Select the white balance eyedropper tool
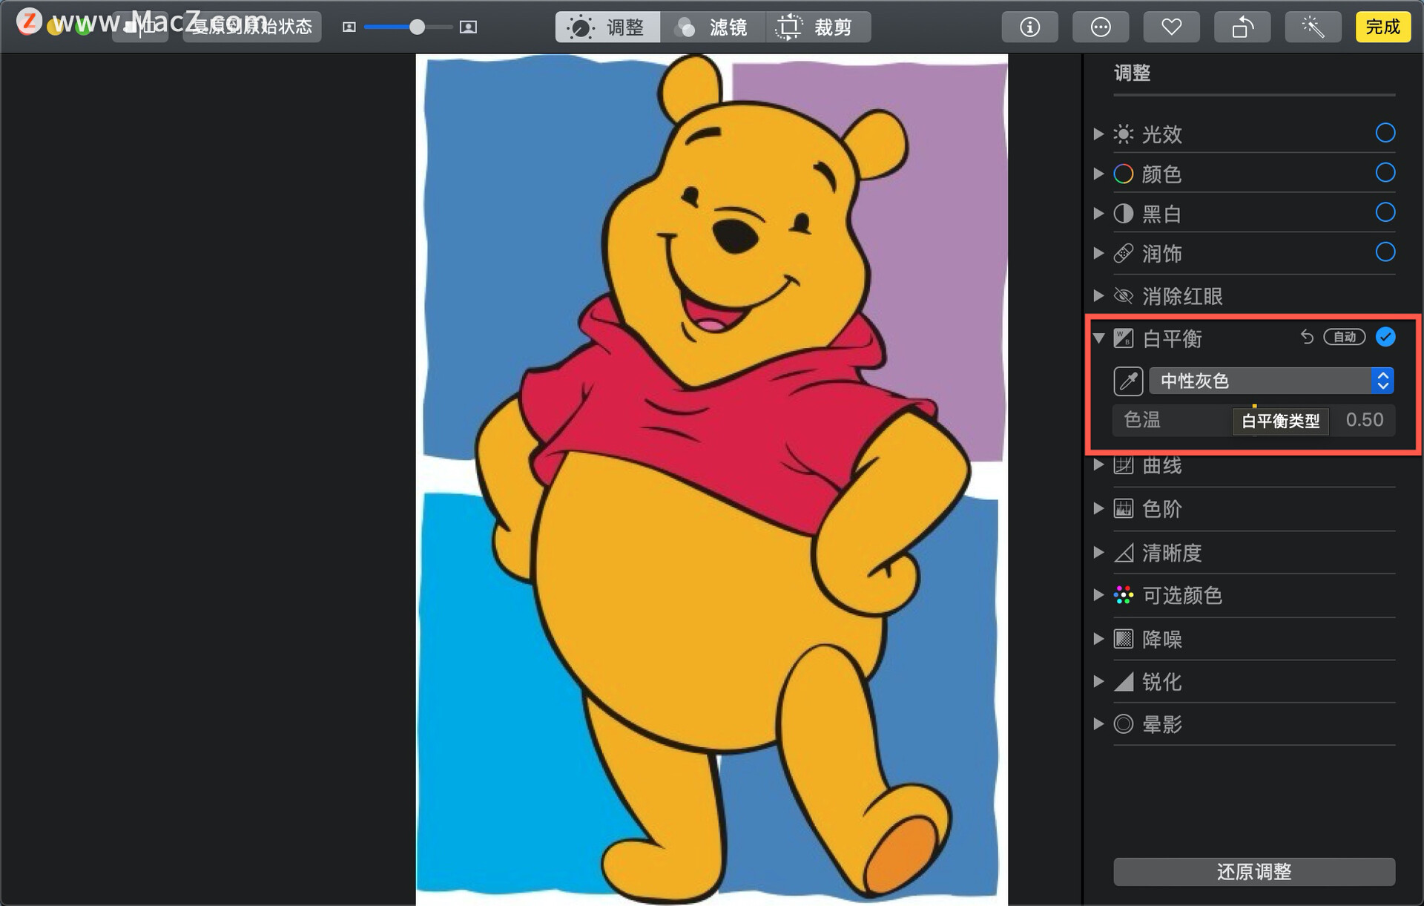This screenshot has width=1424, height=906. coord(1128,381)
